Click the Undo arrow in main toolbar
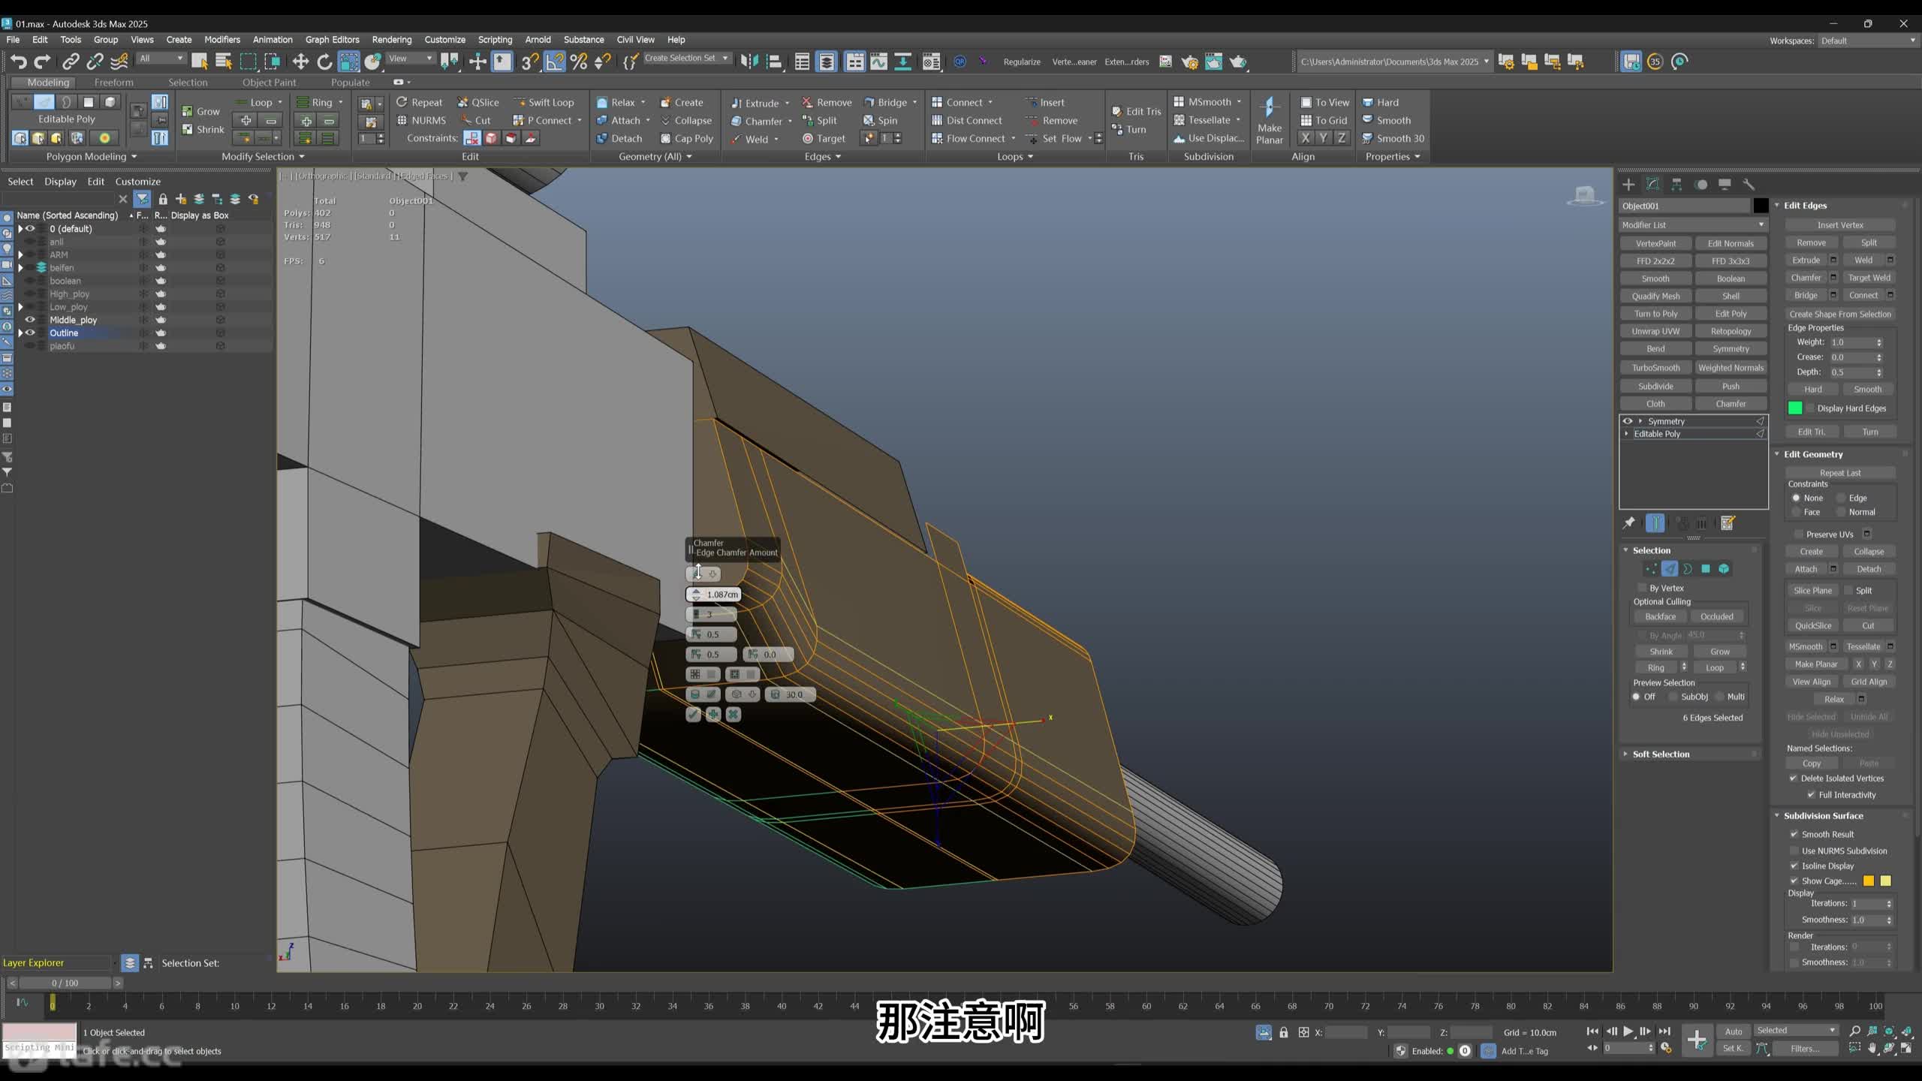The height and width of the screenshot is (1081, 1922). 19,62
